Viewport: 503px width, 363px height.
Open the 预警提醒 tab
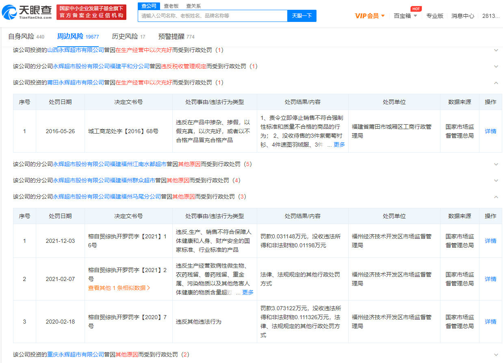tap(176, 37)
